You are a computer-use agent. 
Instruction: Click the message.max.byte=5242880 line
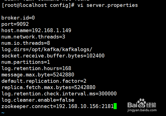pos(38,75)
